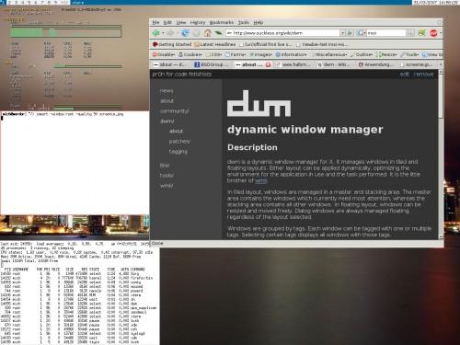The width and height of the screenshot is (460, 345).
Task: Open the patches/ sidebar link
Action: [179, 142]
